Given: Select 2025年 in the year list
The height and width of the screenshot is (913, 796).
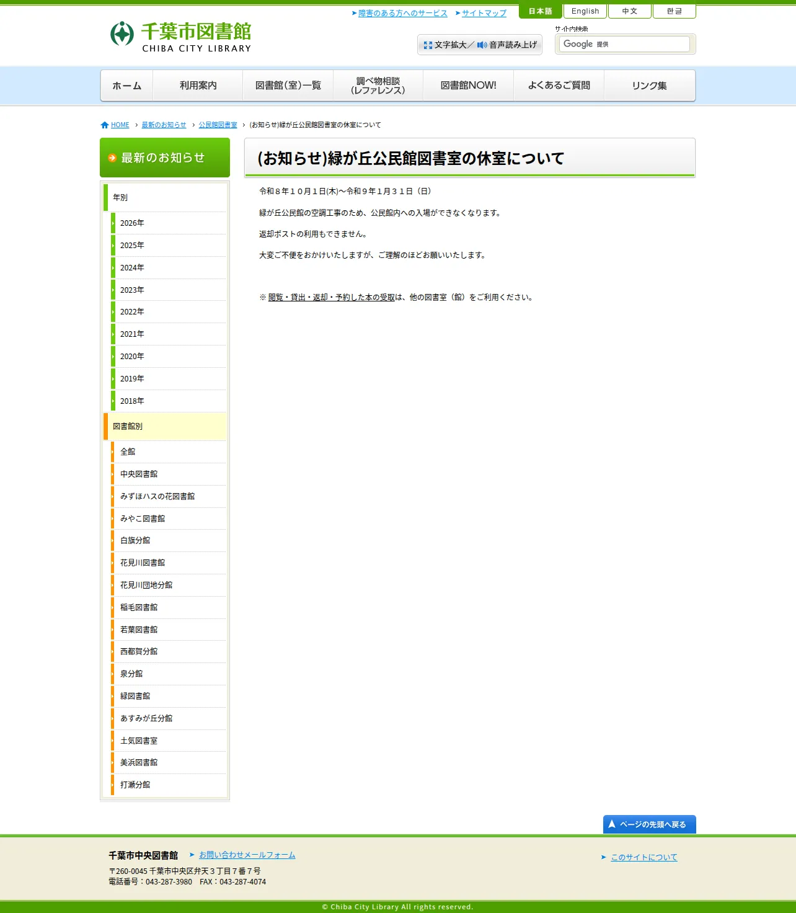Looking at the screenshot, I should click(169, 246).
